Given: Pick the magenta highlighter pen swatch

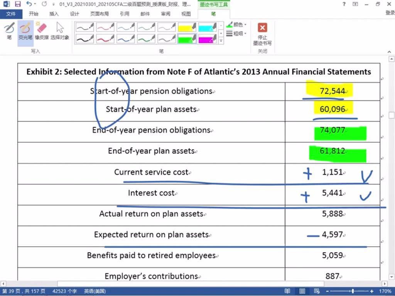Looking at the screenshot, I should tap(207, 39).
